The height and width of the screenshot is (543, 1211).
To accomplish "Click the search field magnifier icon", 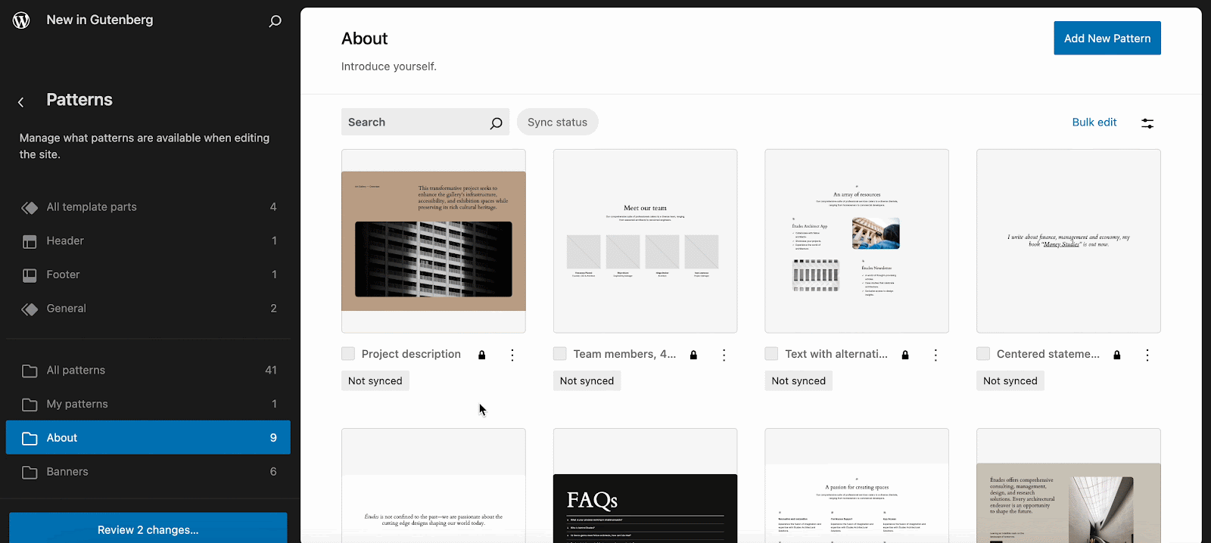I will click(x=496, y=123).
